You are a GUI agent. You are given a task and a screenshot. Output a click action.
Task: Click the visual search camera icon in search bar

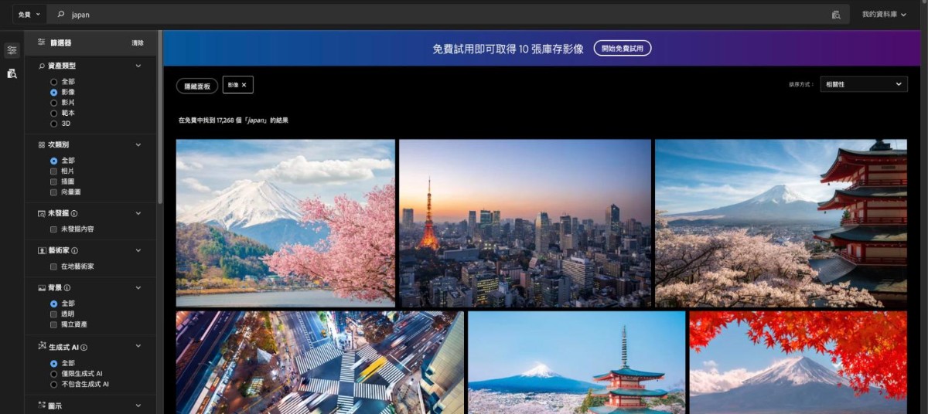(x=836, y=15)
